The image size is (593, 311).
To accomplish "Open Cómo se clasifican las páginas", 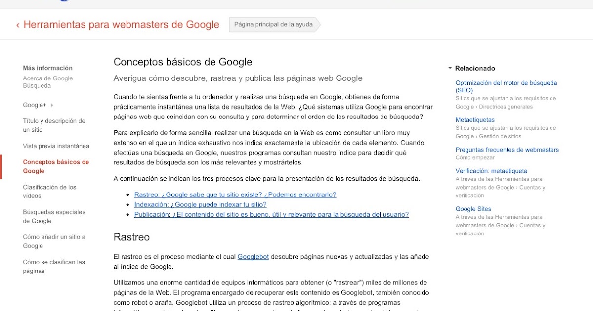I will pos(54,267).
